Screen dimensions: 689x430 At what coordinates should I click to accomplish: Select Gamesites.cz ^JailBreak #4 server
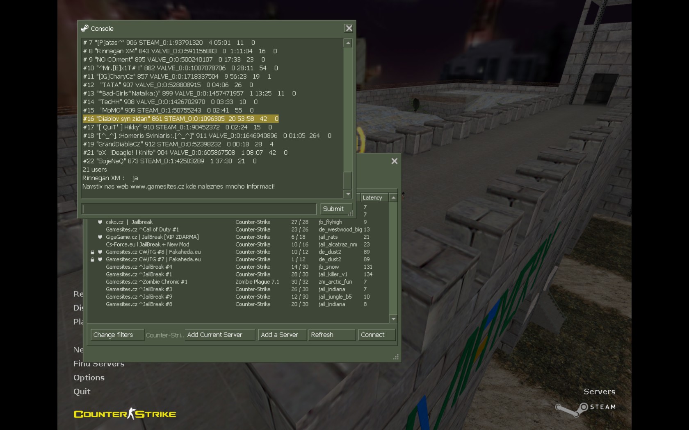(x=238, y=267)
